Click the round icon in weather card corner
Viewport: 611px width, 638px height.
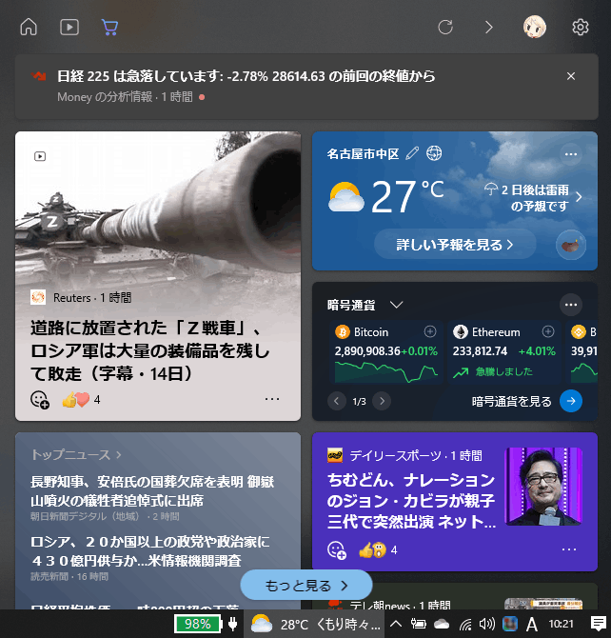pyautogui.click(x=571, y=245)
